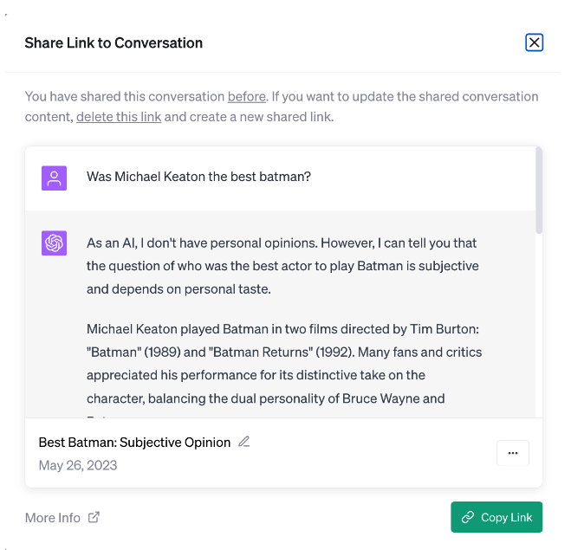Image resolution: width=571 pixels, height=550 pixels.
Task: Close the Share Link dialog
Action: tap(534, 42)
